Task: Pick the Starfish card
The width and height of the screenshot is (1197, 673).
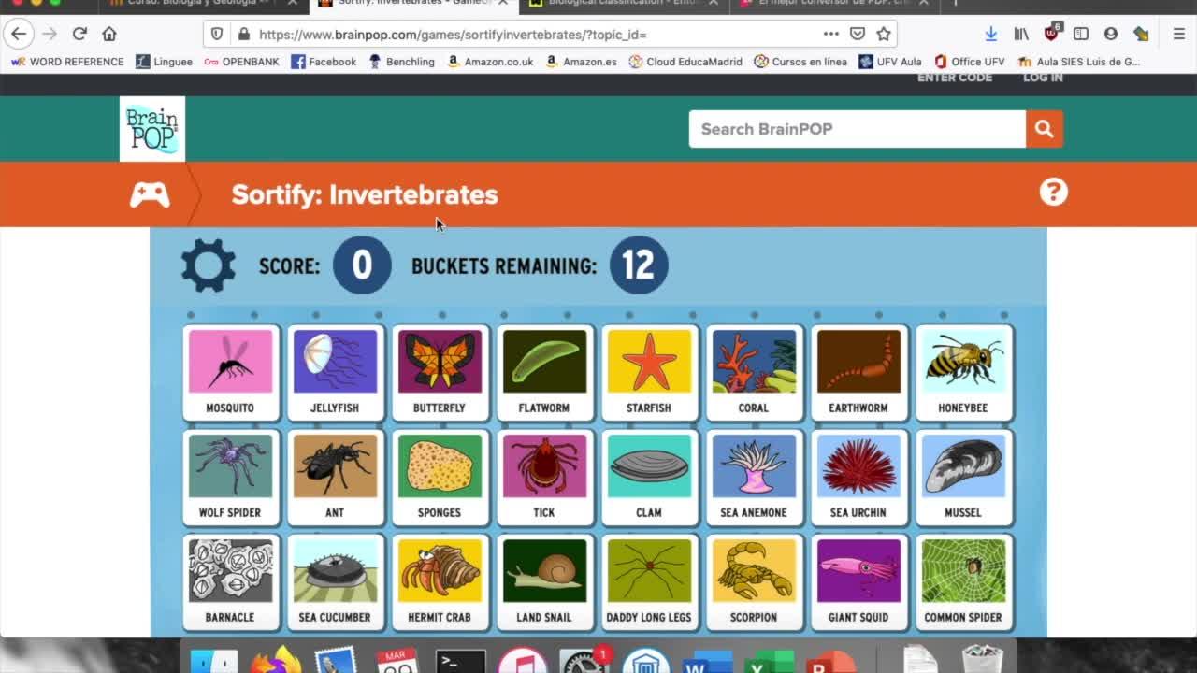Action: 649,372
